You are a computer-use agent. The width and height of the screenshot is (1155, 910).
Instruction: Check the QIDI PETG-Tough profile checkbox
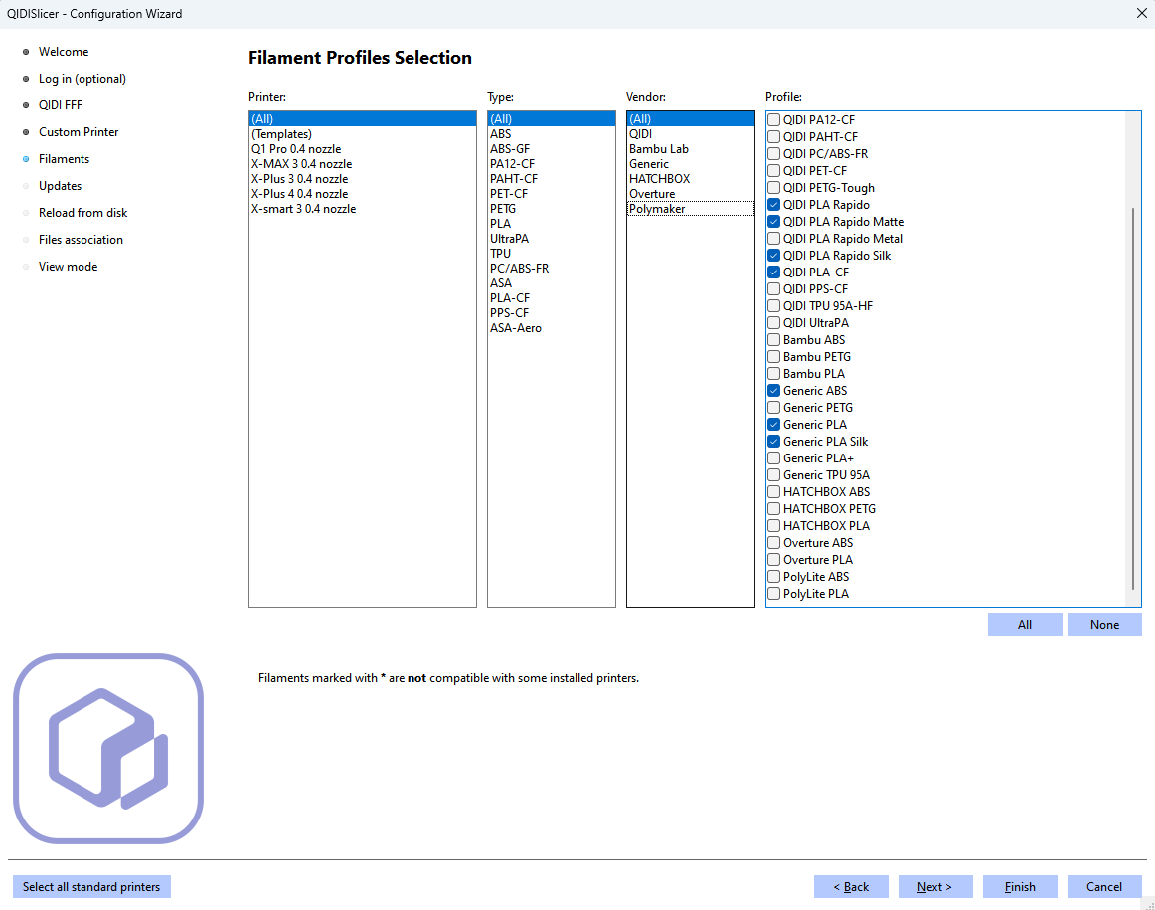[x=774, y=188]
